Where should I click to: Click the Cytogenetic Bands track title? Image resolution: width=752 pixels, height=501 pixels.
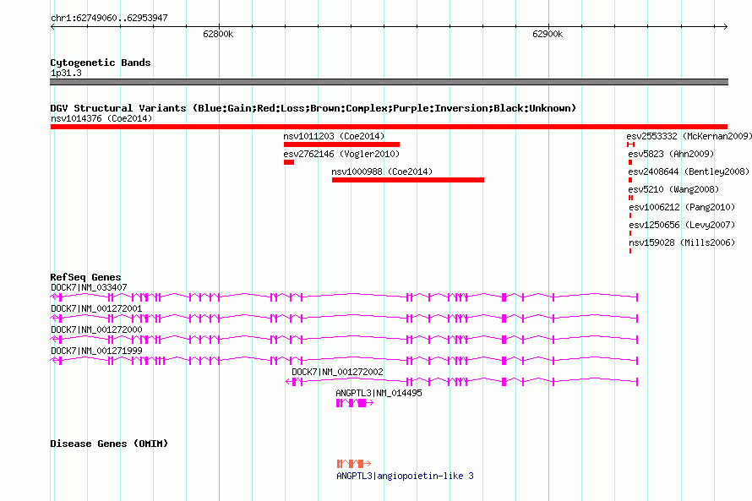click(101, 63)
